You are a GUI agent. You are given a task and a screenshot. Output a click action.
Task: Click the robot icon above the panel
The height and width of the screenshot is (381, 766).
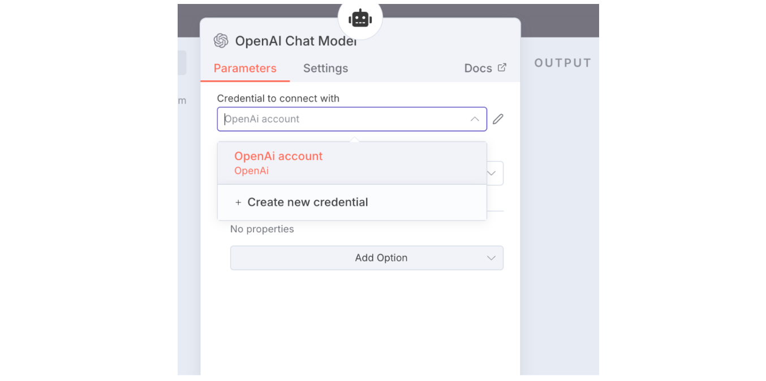tap(360, 18)
